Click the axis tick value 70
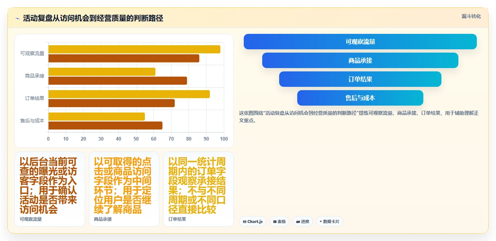496x241 pixels. 171,139
